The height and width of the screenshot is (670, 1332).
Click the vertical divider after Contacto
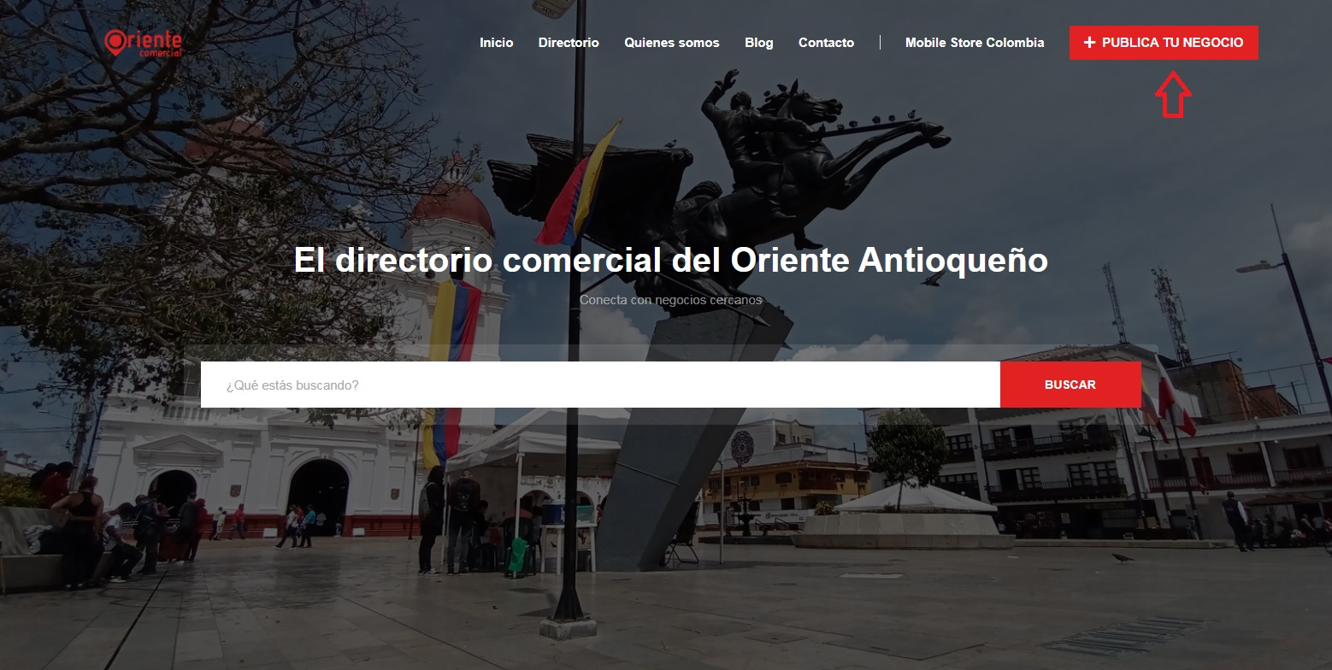(x=880, y=43)
